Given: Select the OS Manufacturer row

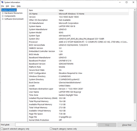Looking at the screenshot, I should tap(78, 23).
